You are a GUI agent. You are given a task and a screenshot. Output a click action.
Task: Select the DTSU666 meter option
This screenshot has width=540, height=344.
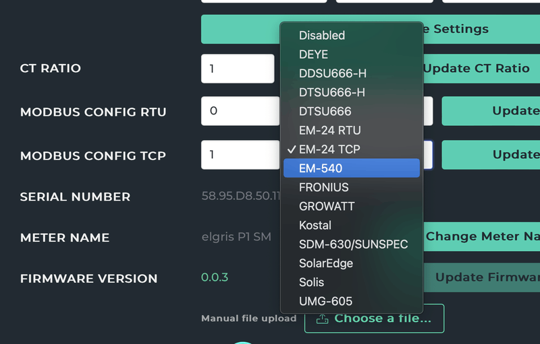[x=325, y=111]
